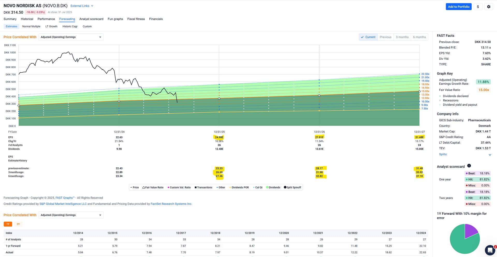Screen dimensions: 497x257
Task: Click the 11.88% earnings growth rate swatch
Action: 483,82
